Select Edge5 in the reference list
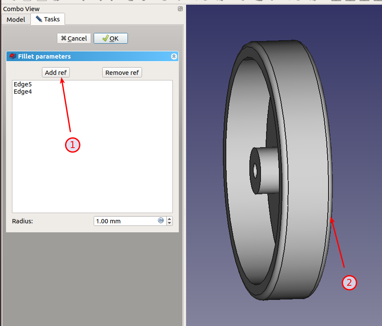Screen dimensions: 382x326 23,84
